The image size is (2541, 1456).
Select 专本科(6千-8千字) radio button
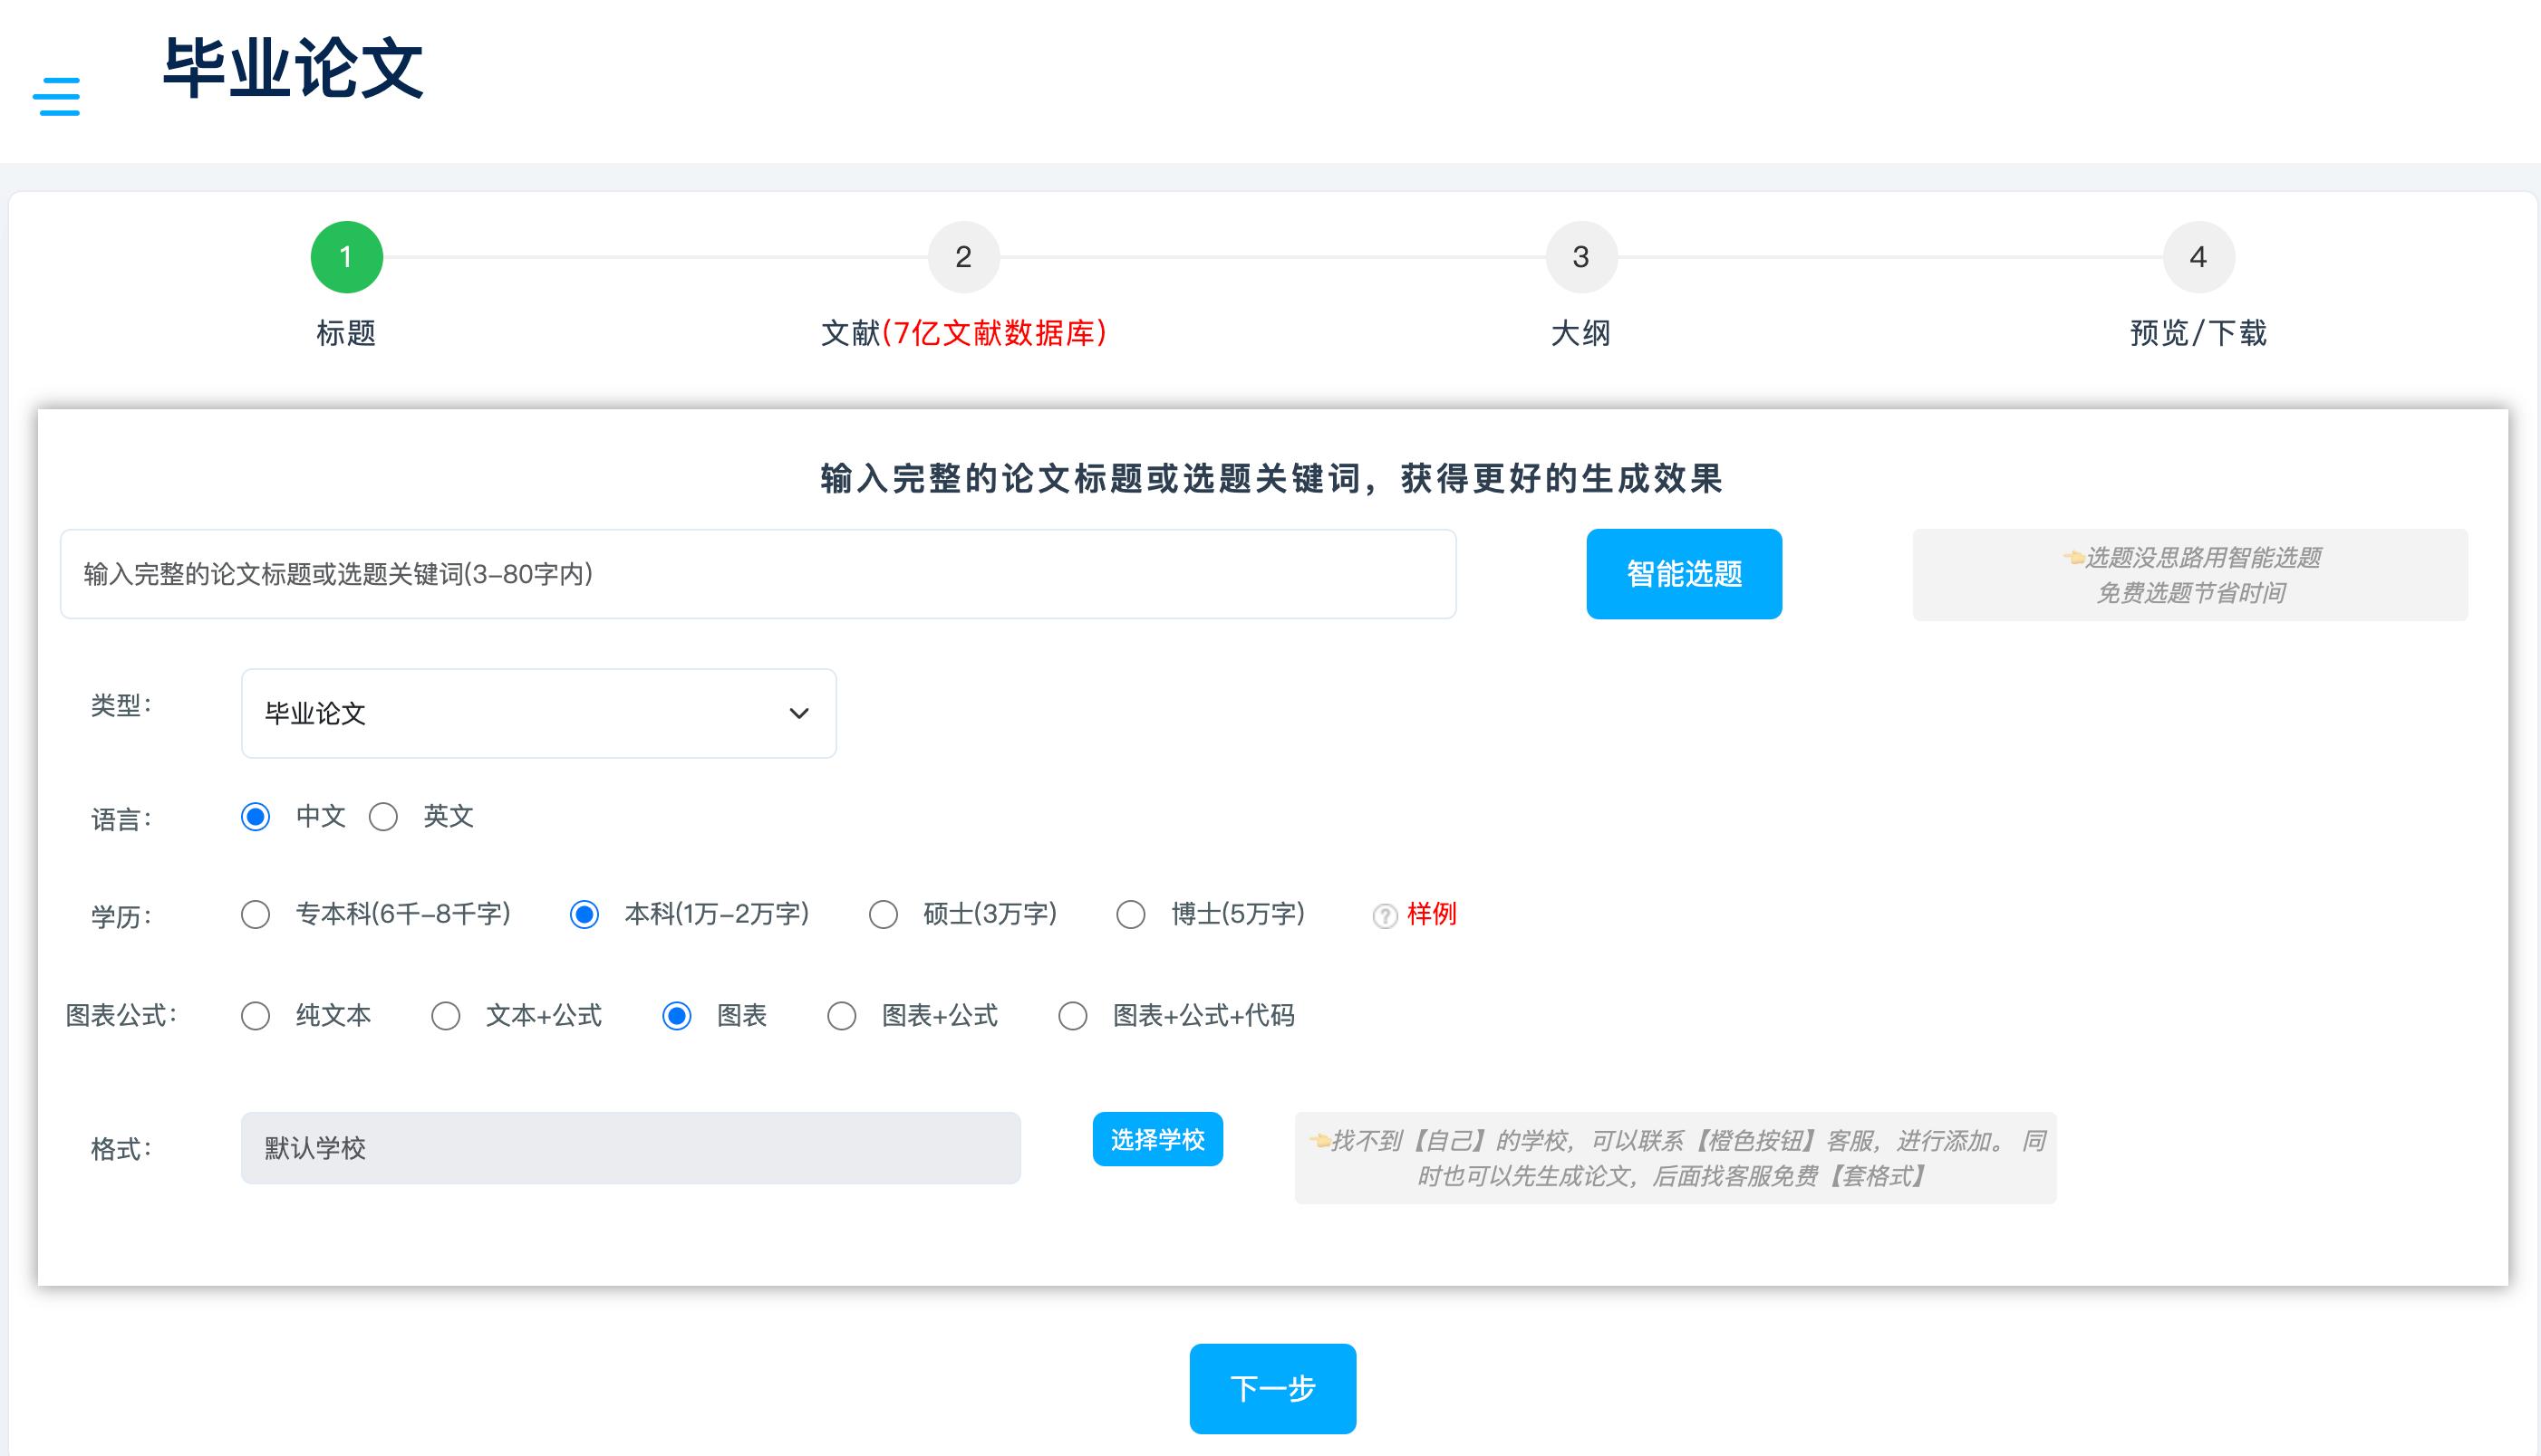point(256,915)
